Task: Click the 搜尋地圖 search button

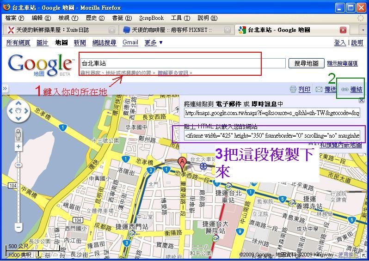Action: pos(307,63)
